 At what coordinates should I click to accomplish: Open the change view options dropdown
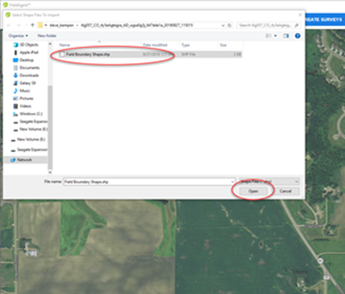point(276,36)
